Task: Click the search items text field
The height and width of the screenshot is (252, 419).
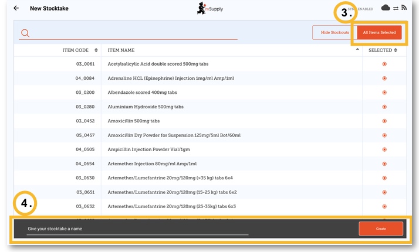Action: (x=135, y=33)
